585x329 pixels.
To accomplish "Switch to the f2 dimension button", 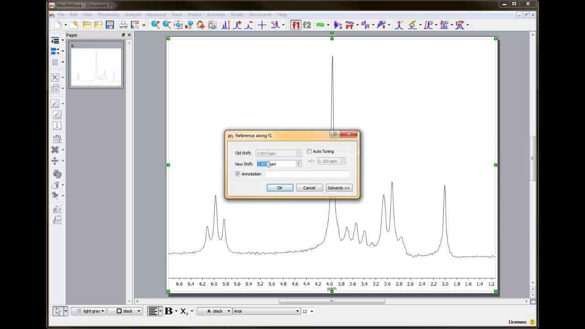I will point(307,25).
